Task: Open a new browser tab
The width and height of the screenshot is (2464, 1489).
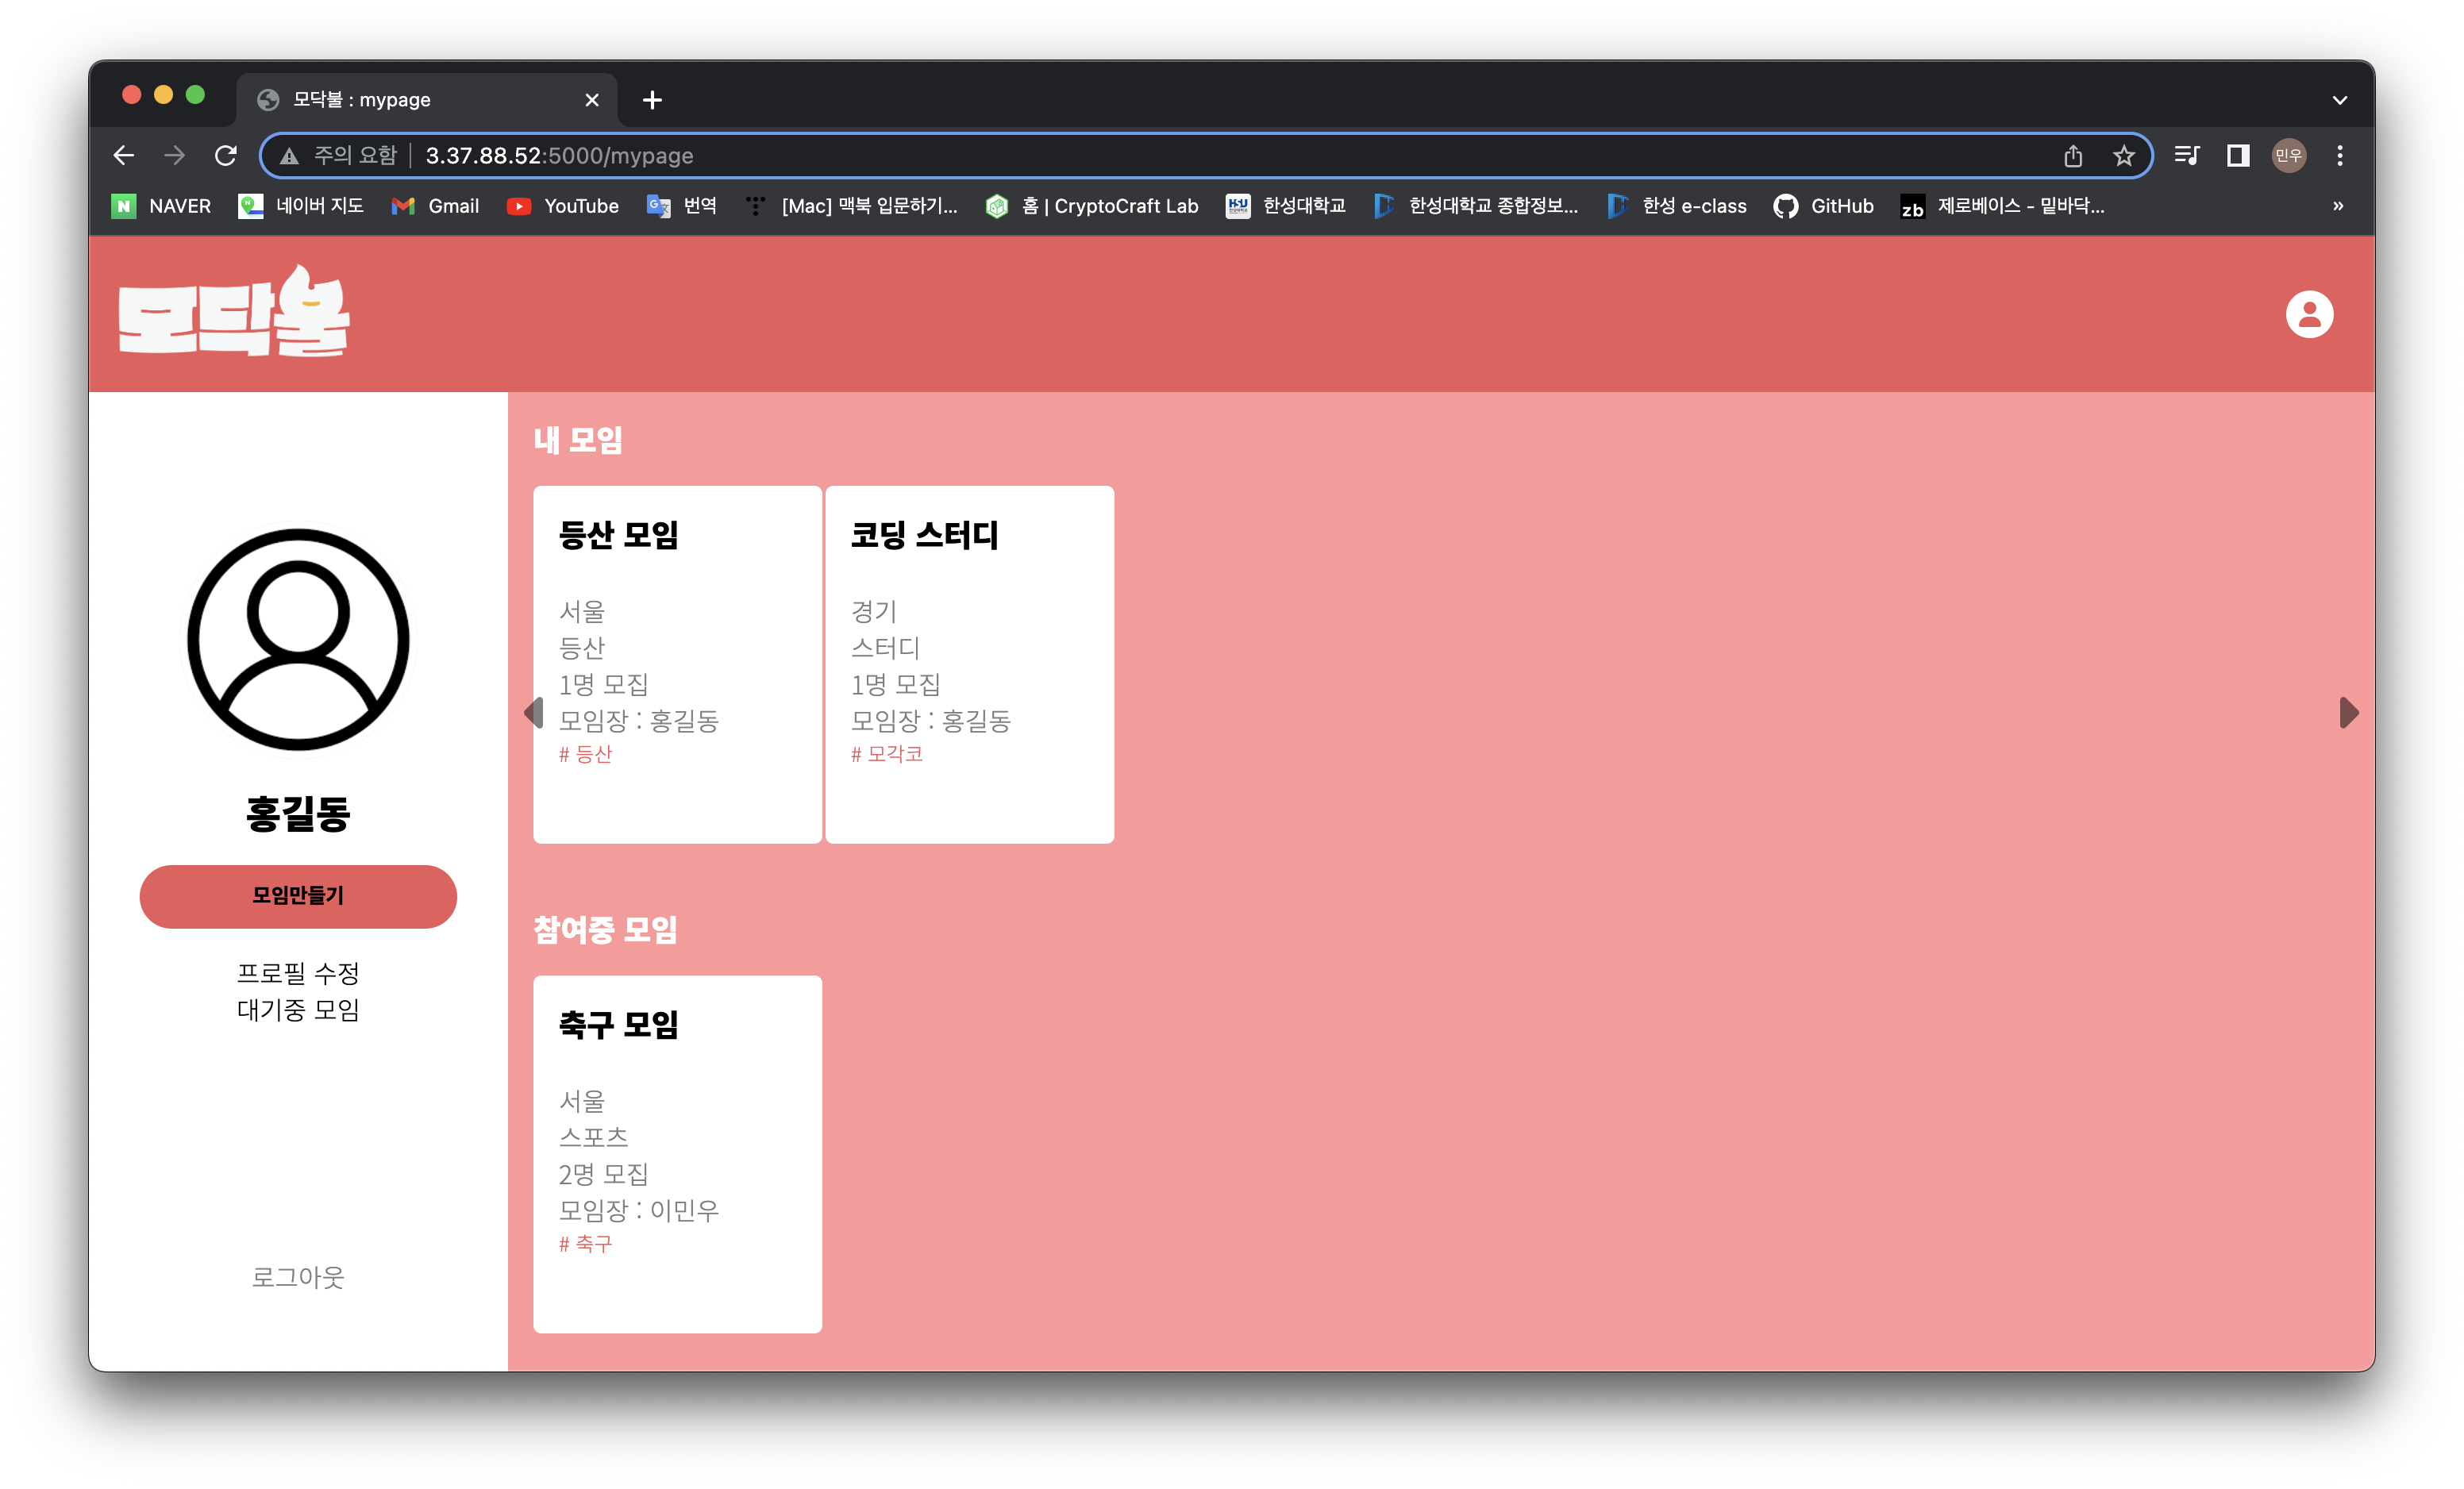Action: (x=652, y=99)
